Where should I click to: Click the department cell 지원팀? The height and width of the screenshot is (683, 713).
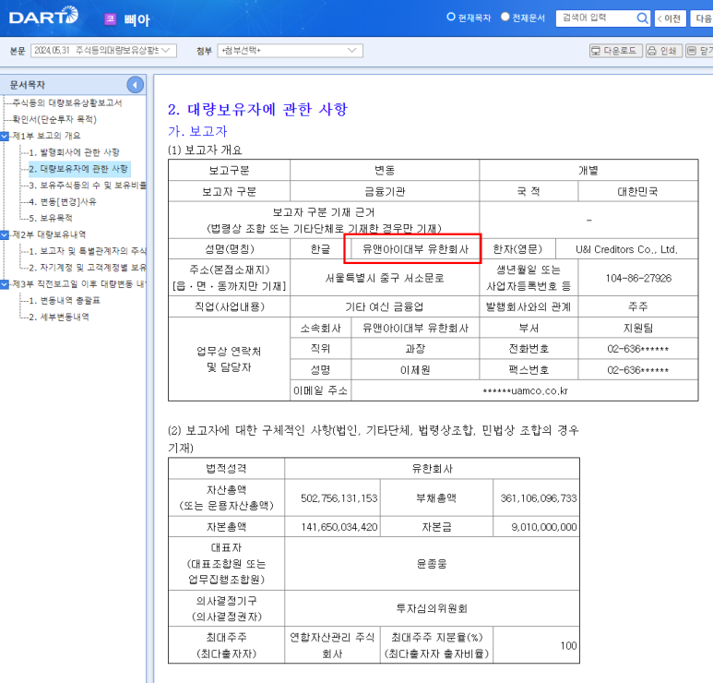tap(637, 328)
